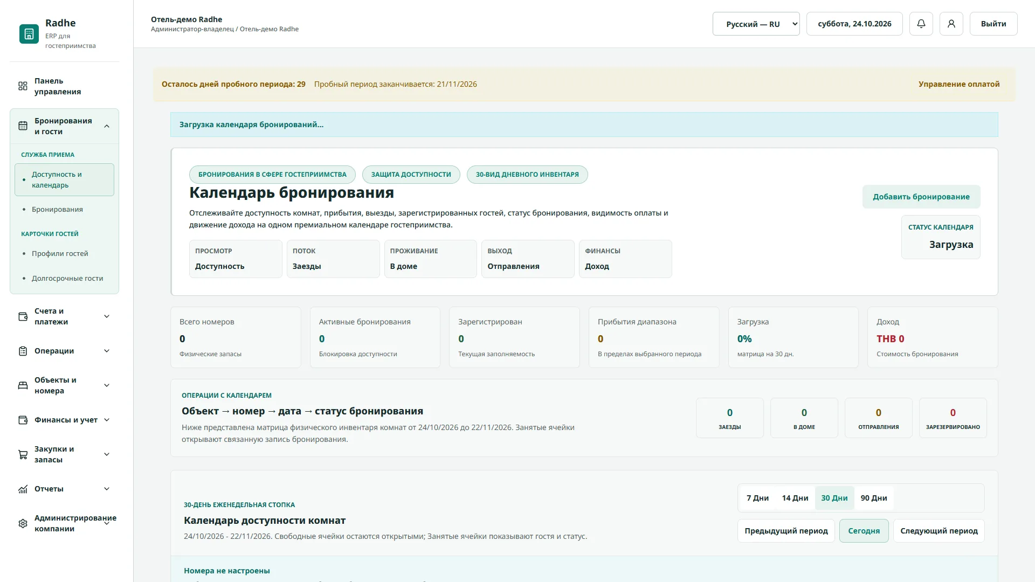Open the language dropdown Русский — RU

coord(756,24)
